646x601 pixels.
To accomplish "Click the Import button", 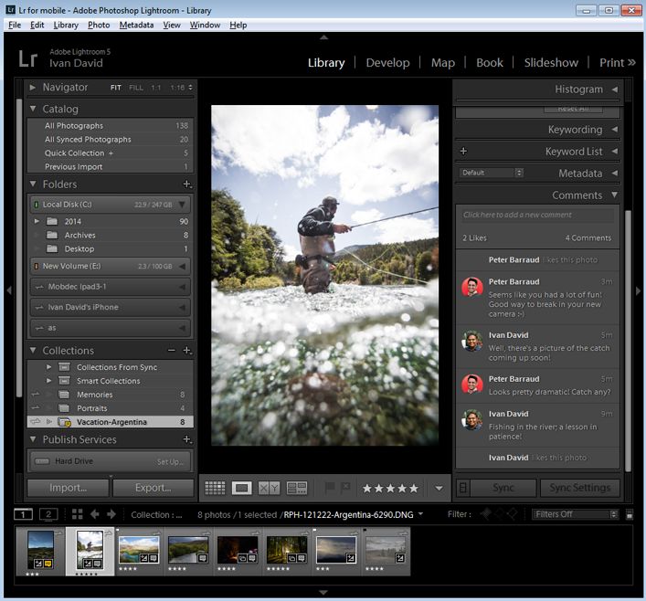I will [68, 488].
